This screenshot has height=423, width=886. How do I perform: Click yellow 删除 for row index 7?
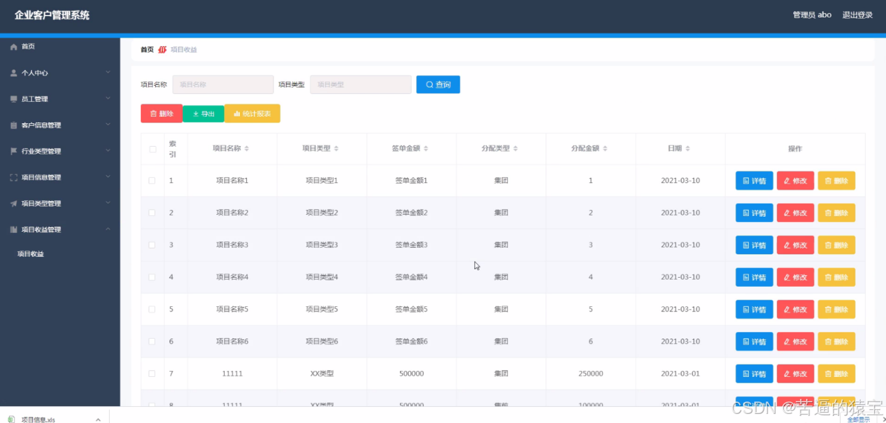click(x=837, y=374)
